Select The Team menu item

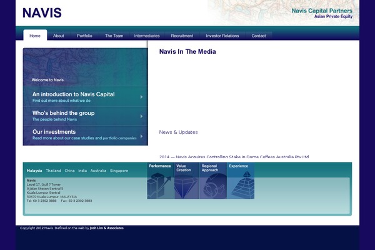(114, 36)
